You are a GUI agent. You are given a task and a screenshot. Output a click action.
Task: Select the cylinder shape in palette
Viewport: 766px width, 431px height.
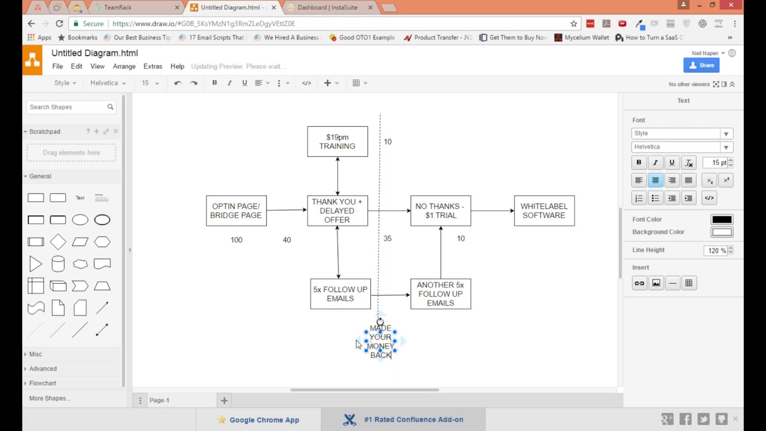pyautogui.click(x=58, y=264)
